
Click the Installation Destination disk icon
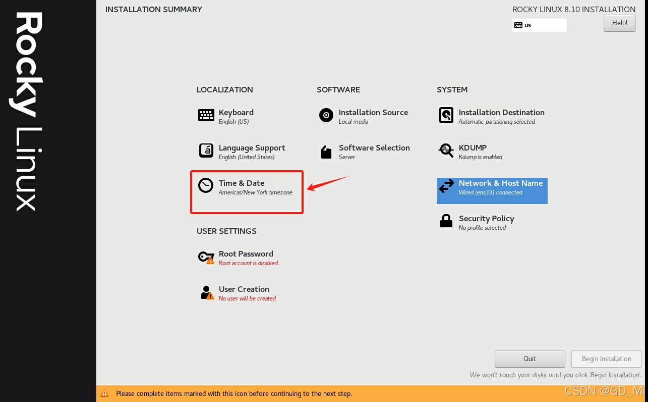[x=446, y=116]
